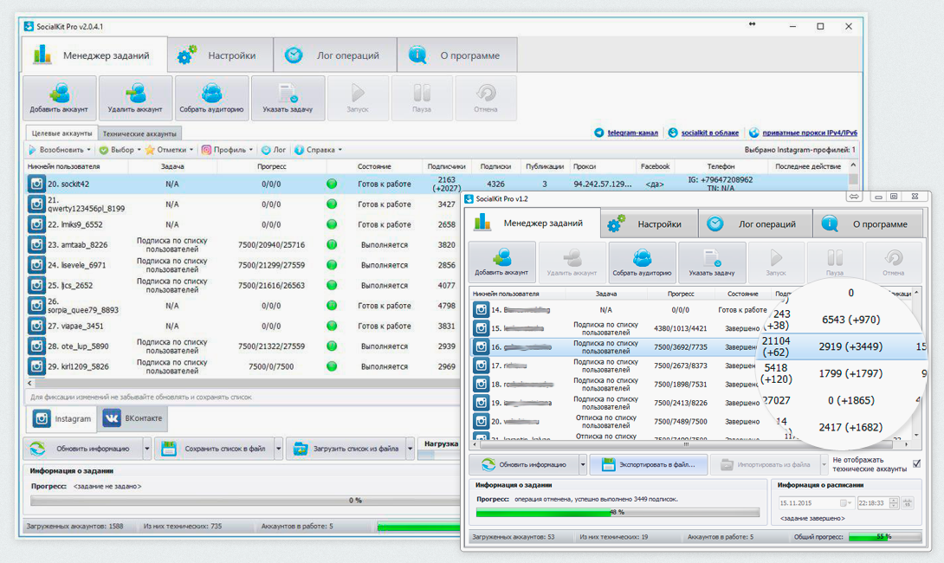This screenshot has height=563, width=944.
Task: Click the 4380/1013/4421 progress cell in v1.2 window
Action: coord(681,329)
